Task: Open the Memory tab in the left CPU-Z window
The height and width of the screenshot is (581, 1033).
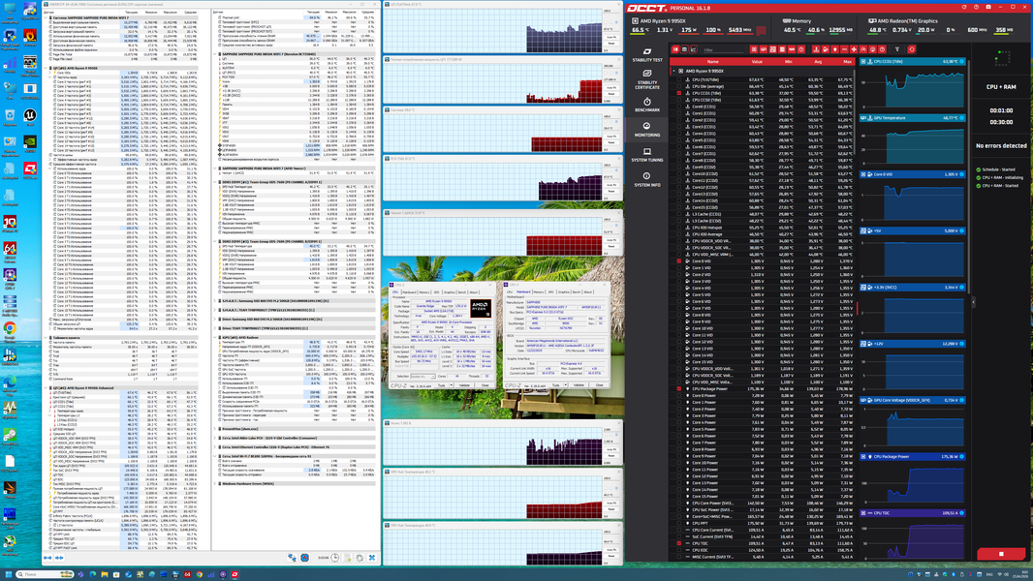Action: 424,292
